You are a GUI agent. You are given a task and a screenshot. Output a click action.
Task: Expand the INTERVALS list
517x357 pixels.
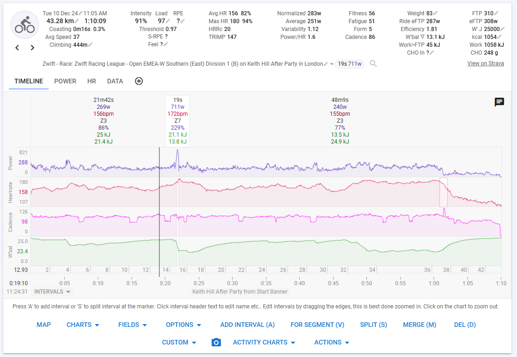tap(51, 291)
